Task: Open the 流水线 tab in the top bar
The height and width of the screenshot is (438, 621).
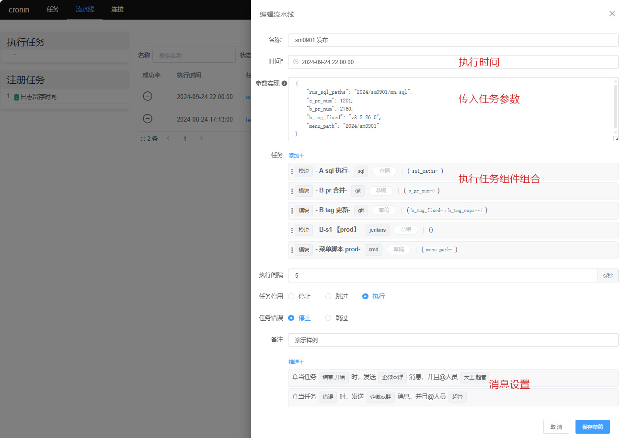Action: (x=85, y=9)
